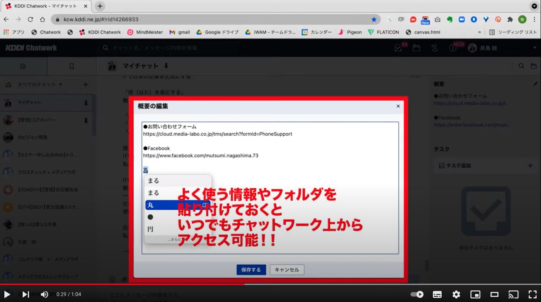Click the Chrome back arrow
541x302 pixels.
point(6,19)
